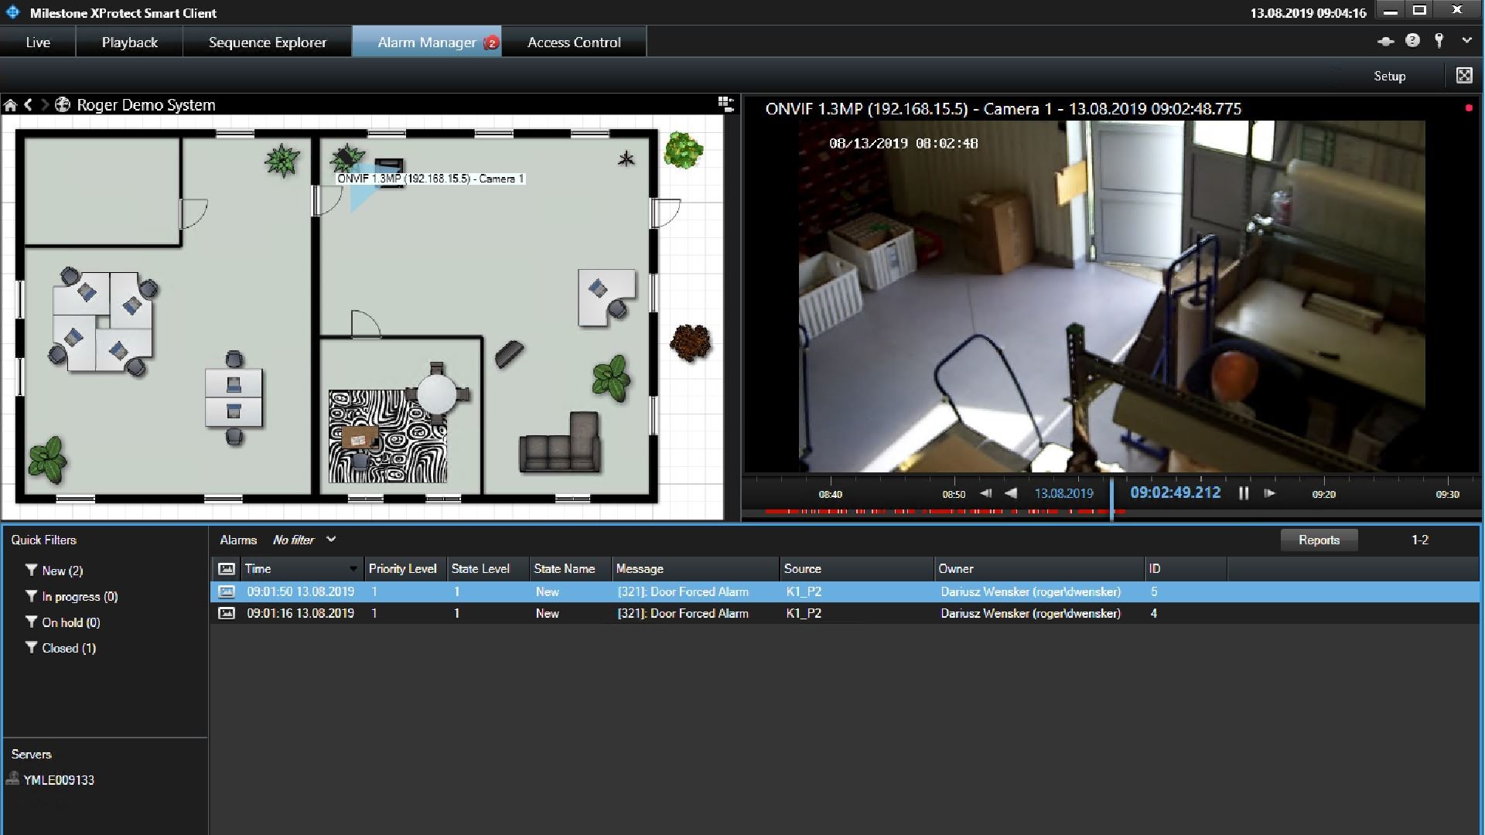Sort alarms by Time column

click(302, 568)
